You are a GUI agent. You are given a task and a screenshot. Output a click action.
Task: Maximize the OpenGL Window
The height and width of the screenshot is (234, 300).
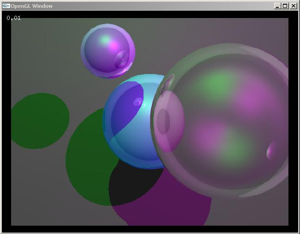285,6
